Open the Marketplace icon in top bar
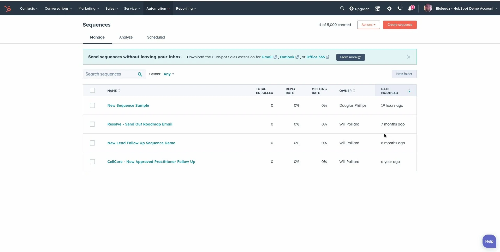 coord(377,9)
